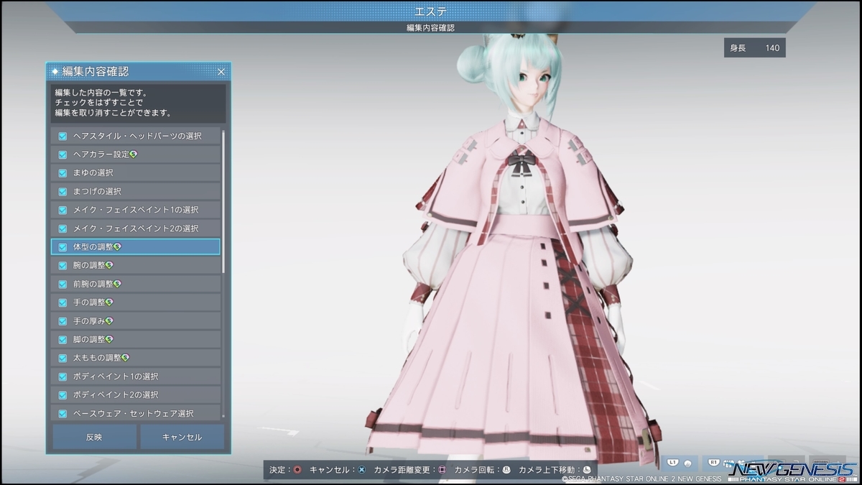Select the メイク・フェイスペイント2の選択 row label
Viewport: 862px width, 485px height.
[136, 228]
